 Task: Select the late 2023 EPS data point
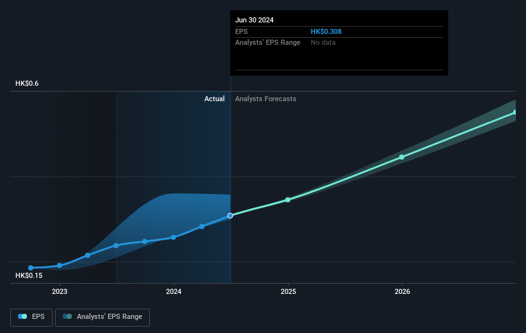click(145, 241)
